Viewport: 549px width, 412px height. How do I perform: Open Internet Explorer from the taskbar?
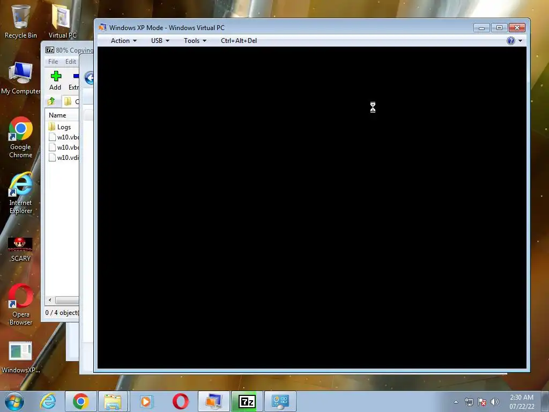click(x=48, y=401)
